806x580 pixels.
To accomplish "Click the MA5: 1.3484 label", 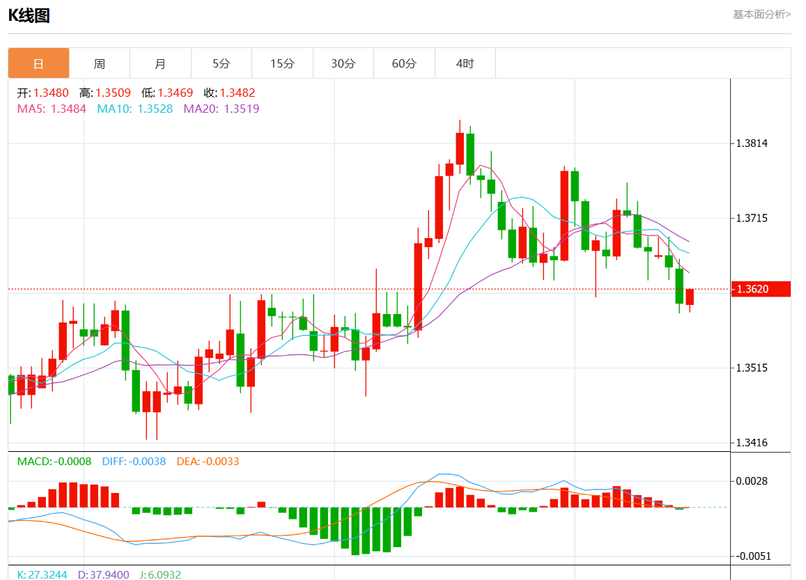I will (x=52, y=109).
